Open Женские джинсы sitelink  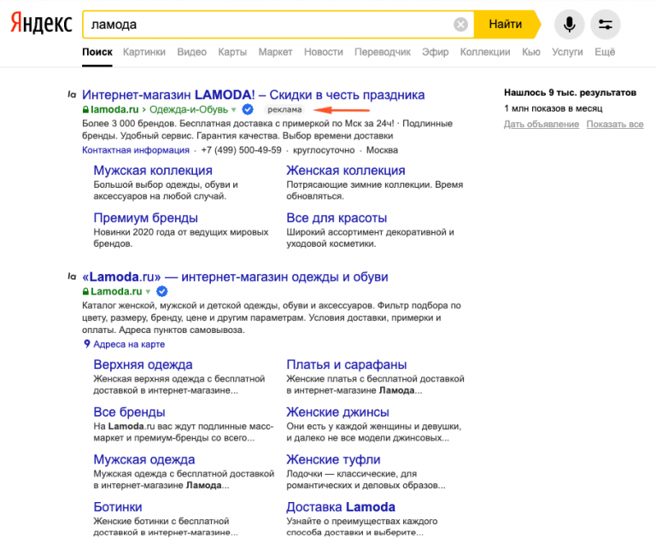point(337,412)
